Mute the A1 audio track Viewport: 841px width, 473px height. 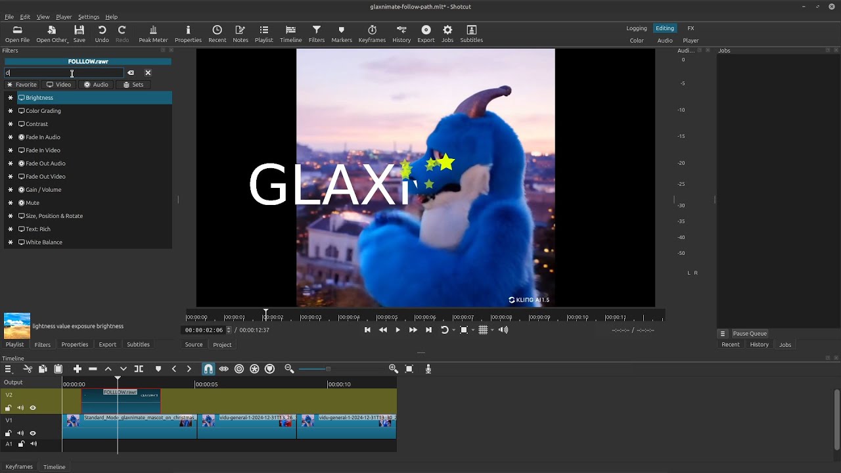tap(32, 444)
